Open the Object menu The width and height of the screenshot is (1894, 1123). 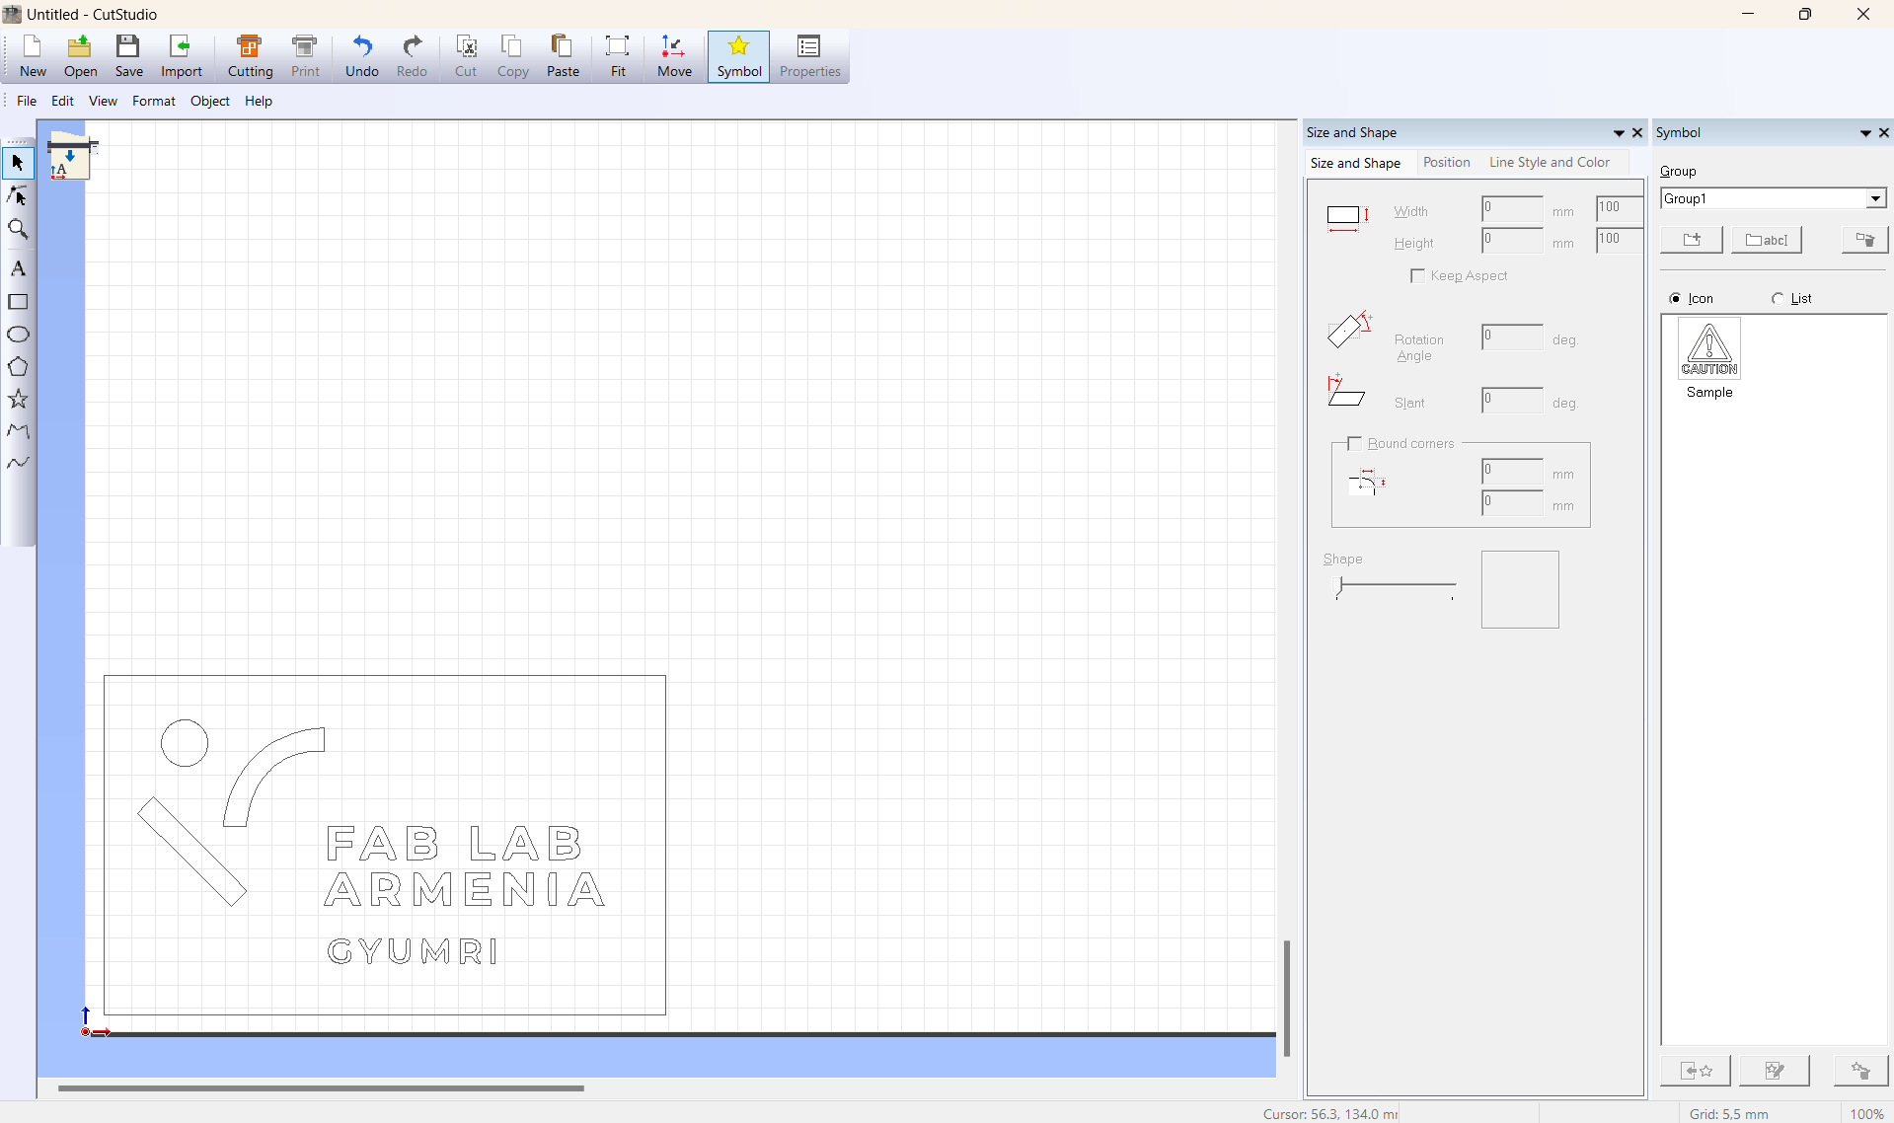(x=209, y=101)
